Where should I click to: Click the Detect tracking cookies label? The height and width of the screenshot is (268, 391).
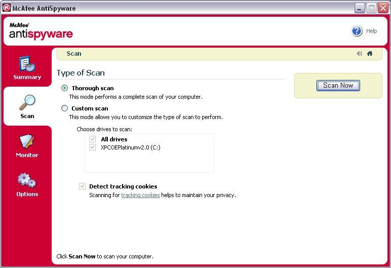(x=123, y=186)
